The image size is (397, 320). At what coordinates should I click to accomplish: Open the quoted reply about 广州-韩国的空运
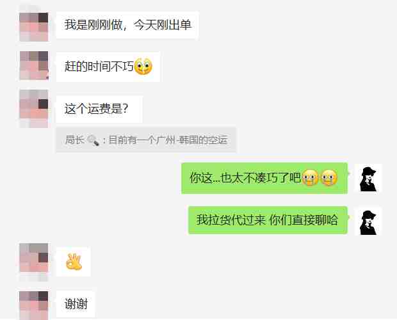coord(146,140)
